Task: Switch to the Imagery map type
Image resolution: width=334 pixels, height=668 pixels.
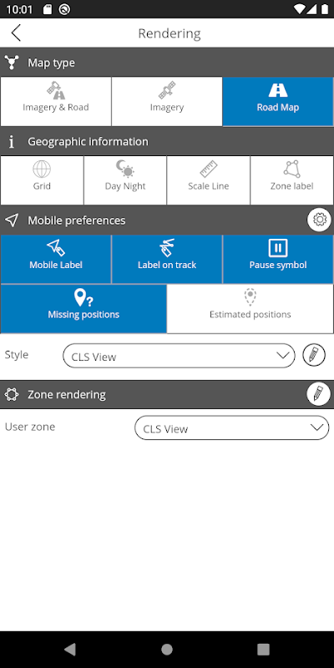Action: (167, 101)
